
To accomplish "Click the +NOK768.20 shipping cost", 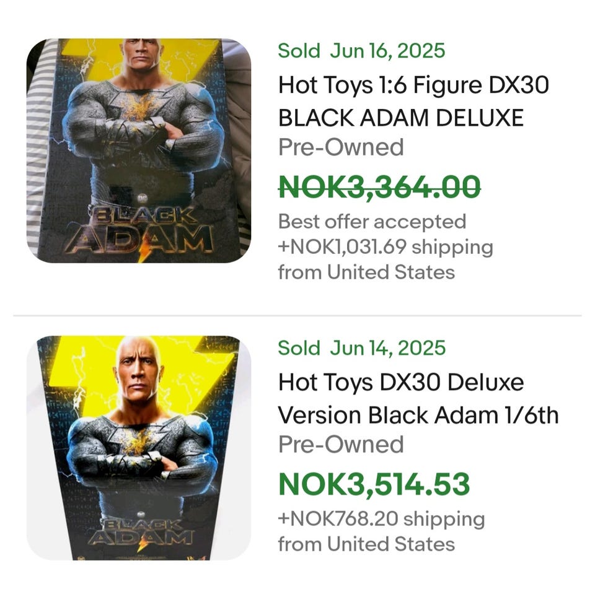I will [x=381, y=518].
